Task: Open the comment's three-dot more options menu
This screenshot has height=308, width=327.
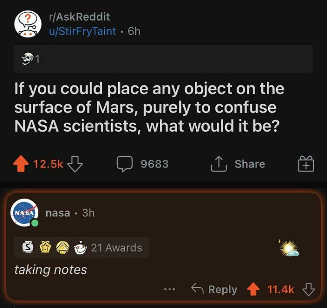Action: click(x=169, y=289)
